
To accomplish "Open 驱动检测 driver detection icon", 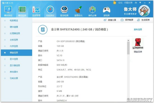I will (x=64, y=11).
